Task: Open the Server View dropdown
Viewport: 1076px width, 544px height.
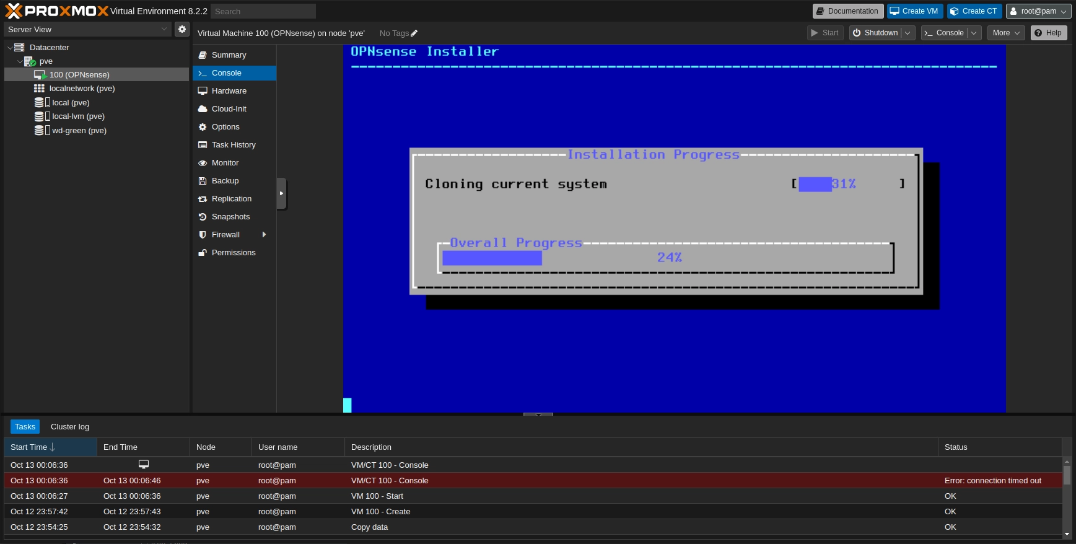Action: point(164,29)
